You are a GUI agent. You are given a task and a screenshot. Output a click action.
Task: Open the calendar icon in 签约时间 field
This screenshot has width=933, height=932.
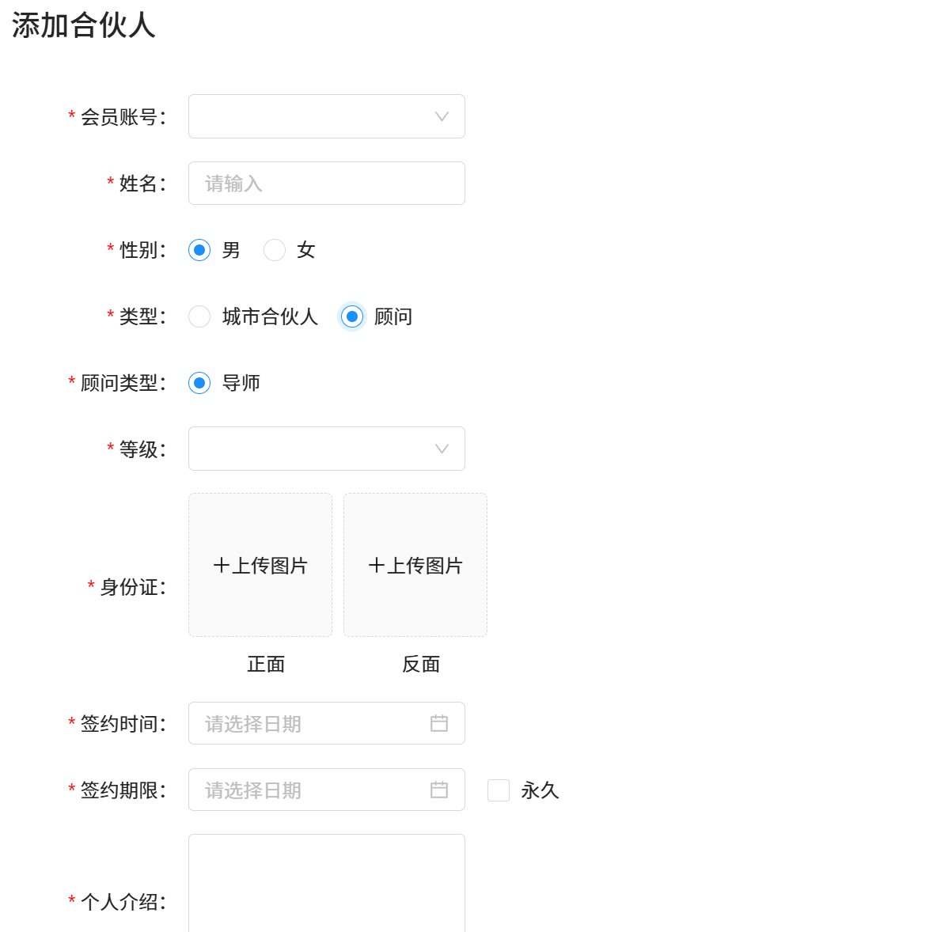coord(440,722)
